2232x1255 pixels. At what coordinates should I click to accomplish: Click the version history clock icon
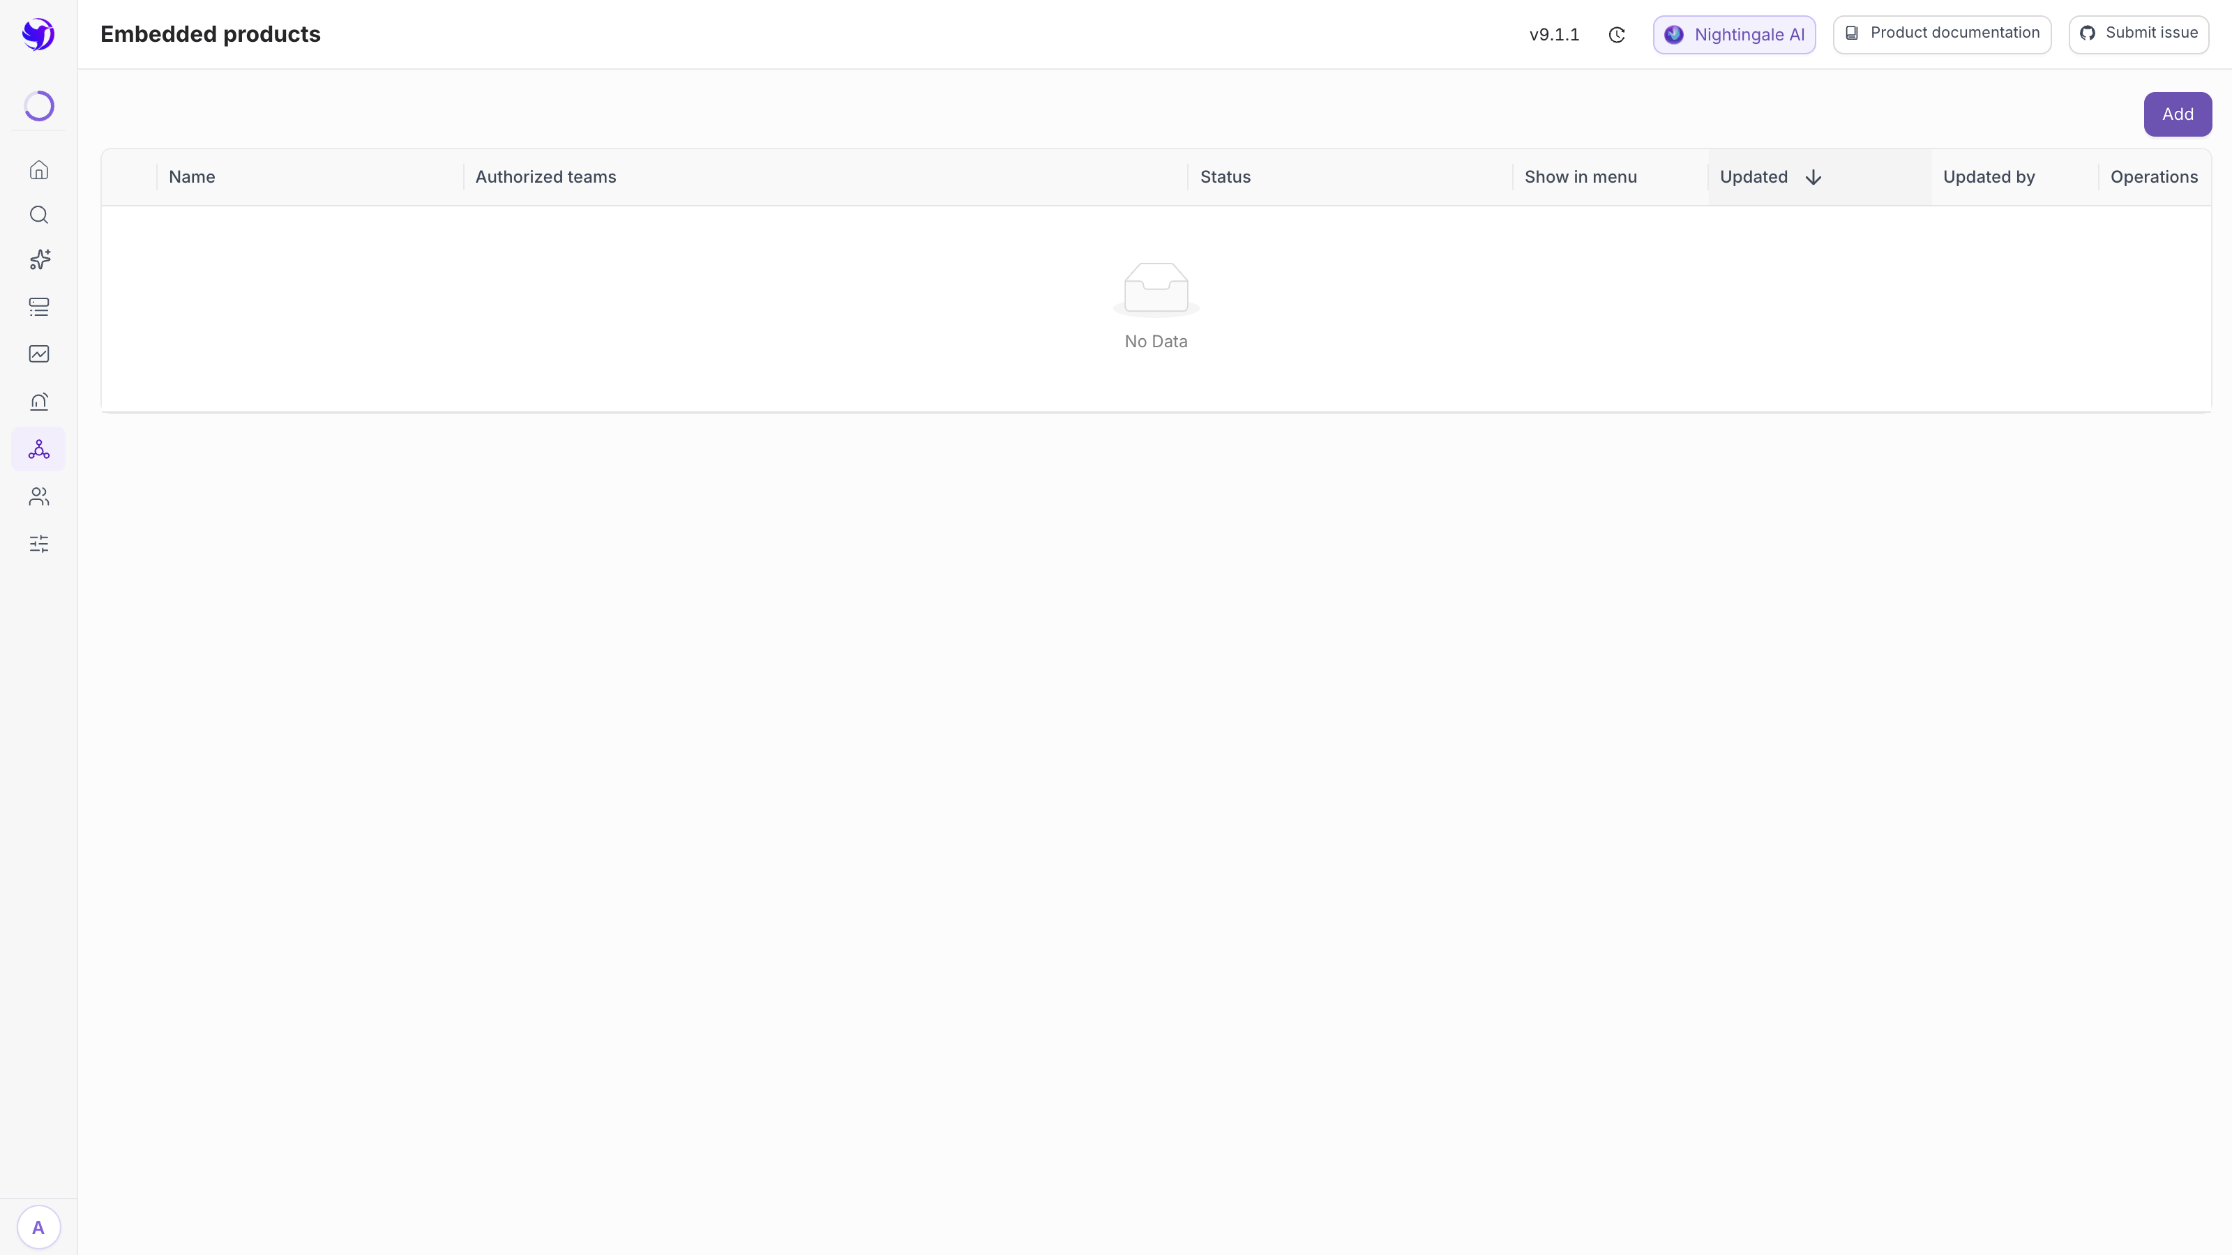(x=1617, y=35)
